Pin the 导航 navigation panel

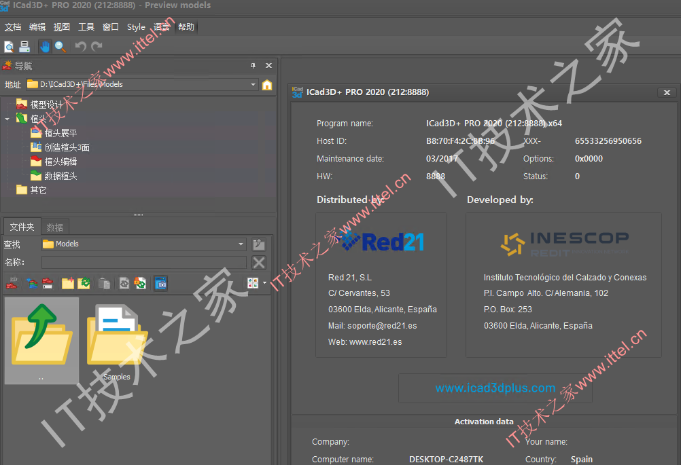click(254, 65)
